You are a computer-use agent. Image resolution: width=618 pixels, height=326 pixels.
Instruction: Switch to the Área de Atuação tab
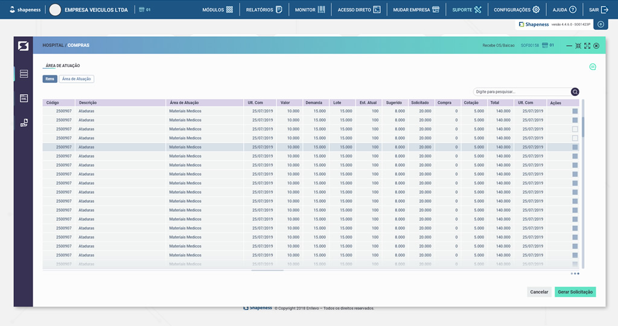click(x=77, y=79)
